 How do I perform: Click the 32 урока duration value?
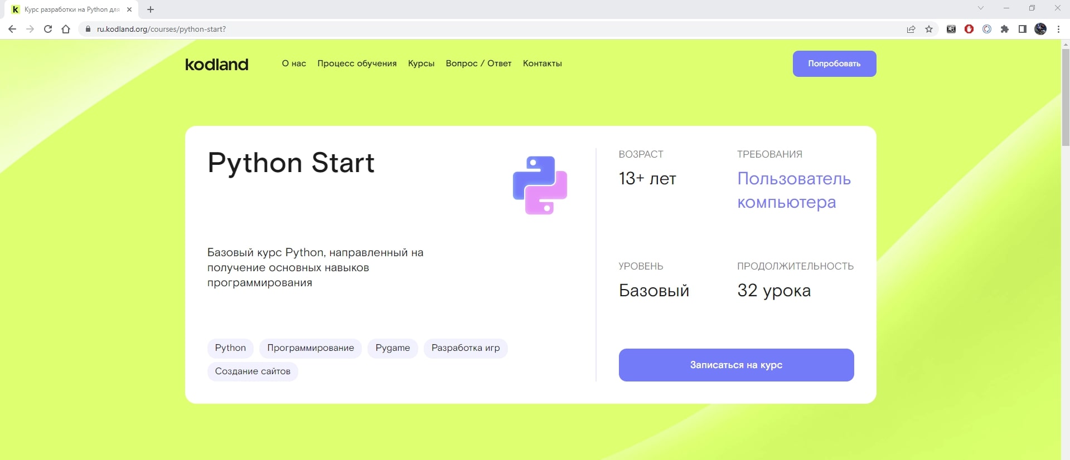point(774,291)
